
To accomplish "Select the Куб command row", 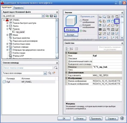I will tap(28, 82).
